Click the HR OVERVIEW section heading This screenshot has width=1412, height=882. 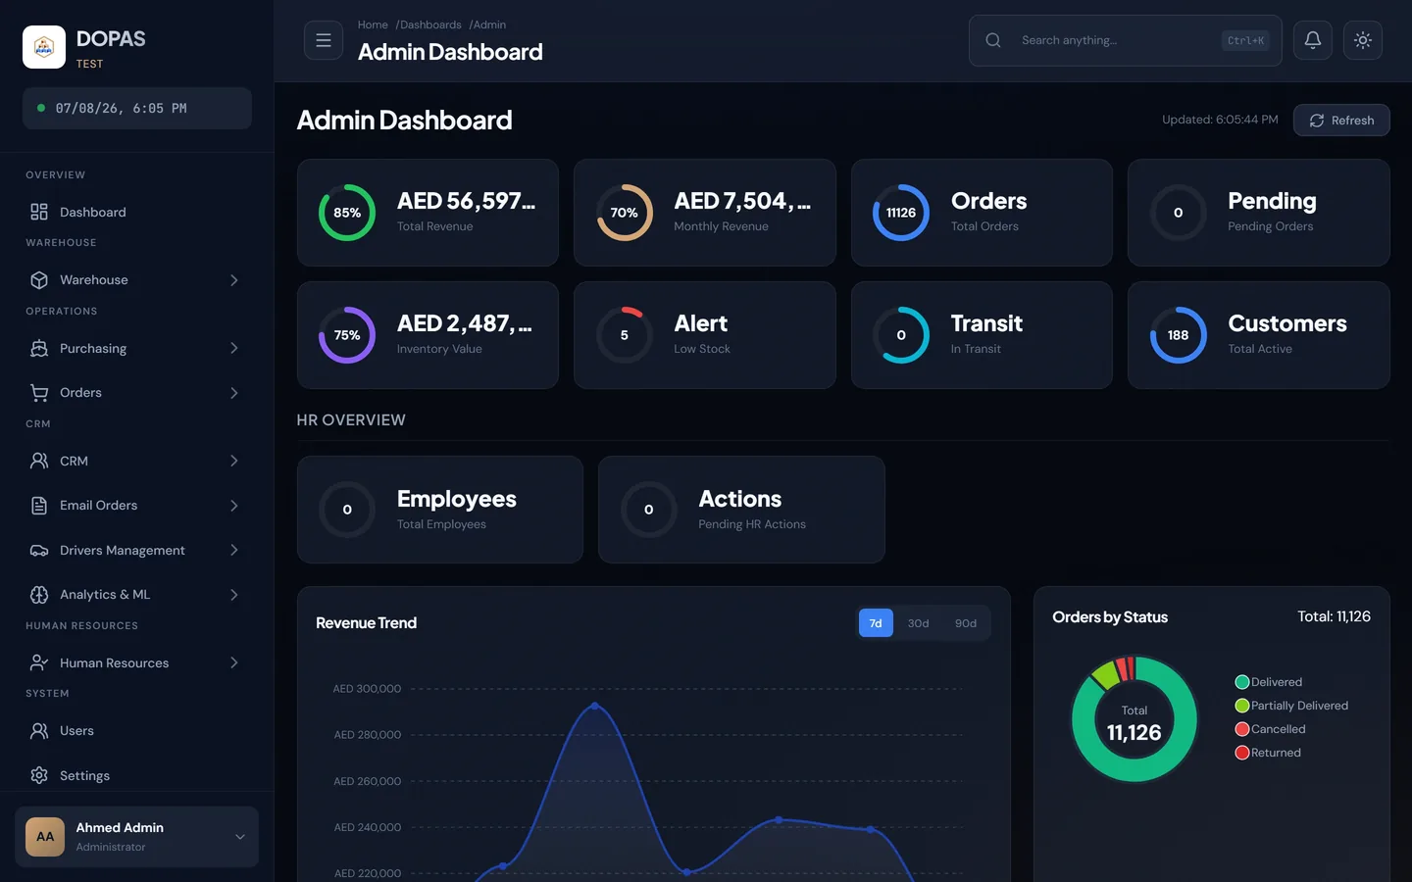pyautogui.click(x=351, y=419)
